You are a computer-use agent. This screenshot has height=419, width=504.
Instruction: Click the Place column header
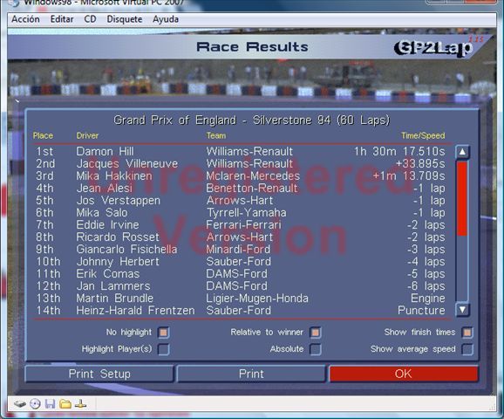pyautogui.click(x=43, y=135)
